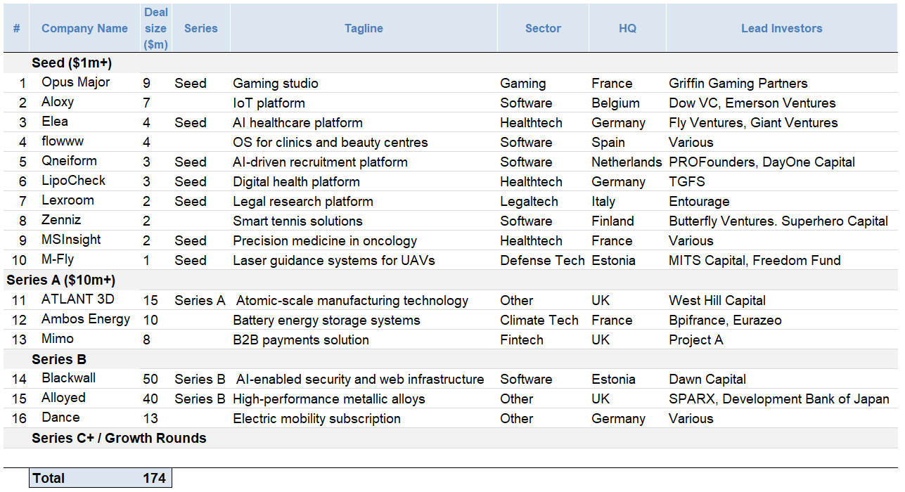The image size is (905, 492).
Task: Select the Smart tennis solutions tagline
Action: (297, 221)
